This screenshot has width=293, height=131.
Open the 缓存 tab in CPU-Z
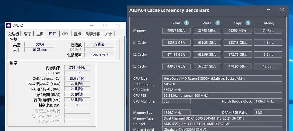(x=27, y=34)
